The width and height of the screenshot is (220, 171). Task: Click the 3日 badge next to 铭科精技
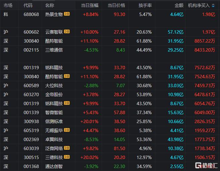click(x=67, y=104)
